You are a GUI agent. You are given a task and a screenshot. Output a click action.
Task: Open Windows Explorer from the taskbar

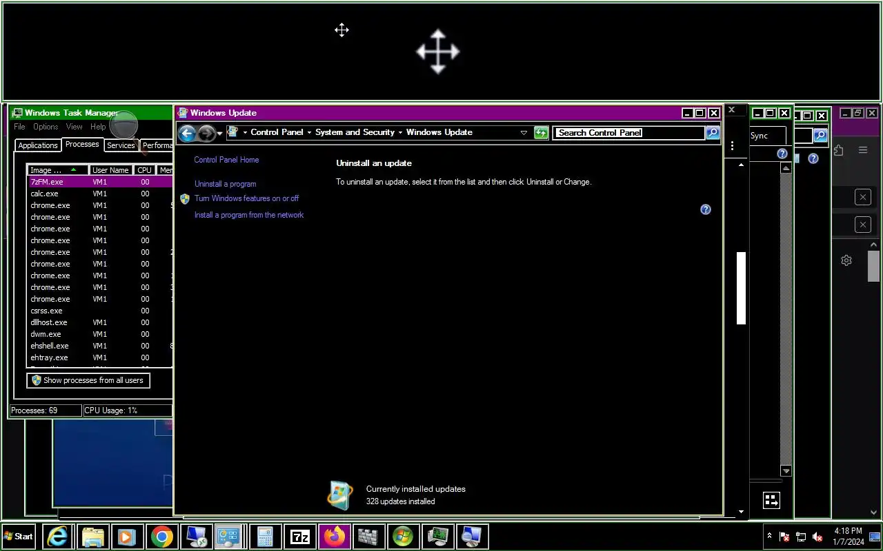pyautogui.click(x=92, y=537)
